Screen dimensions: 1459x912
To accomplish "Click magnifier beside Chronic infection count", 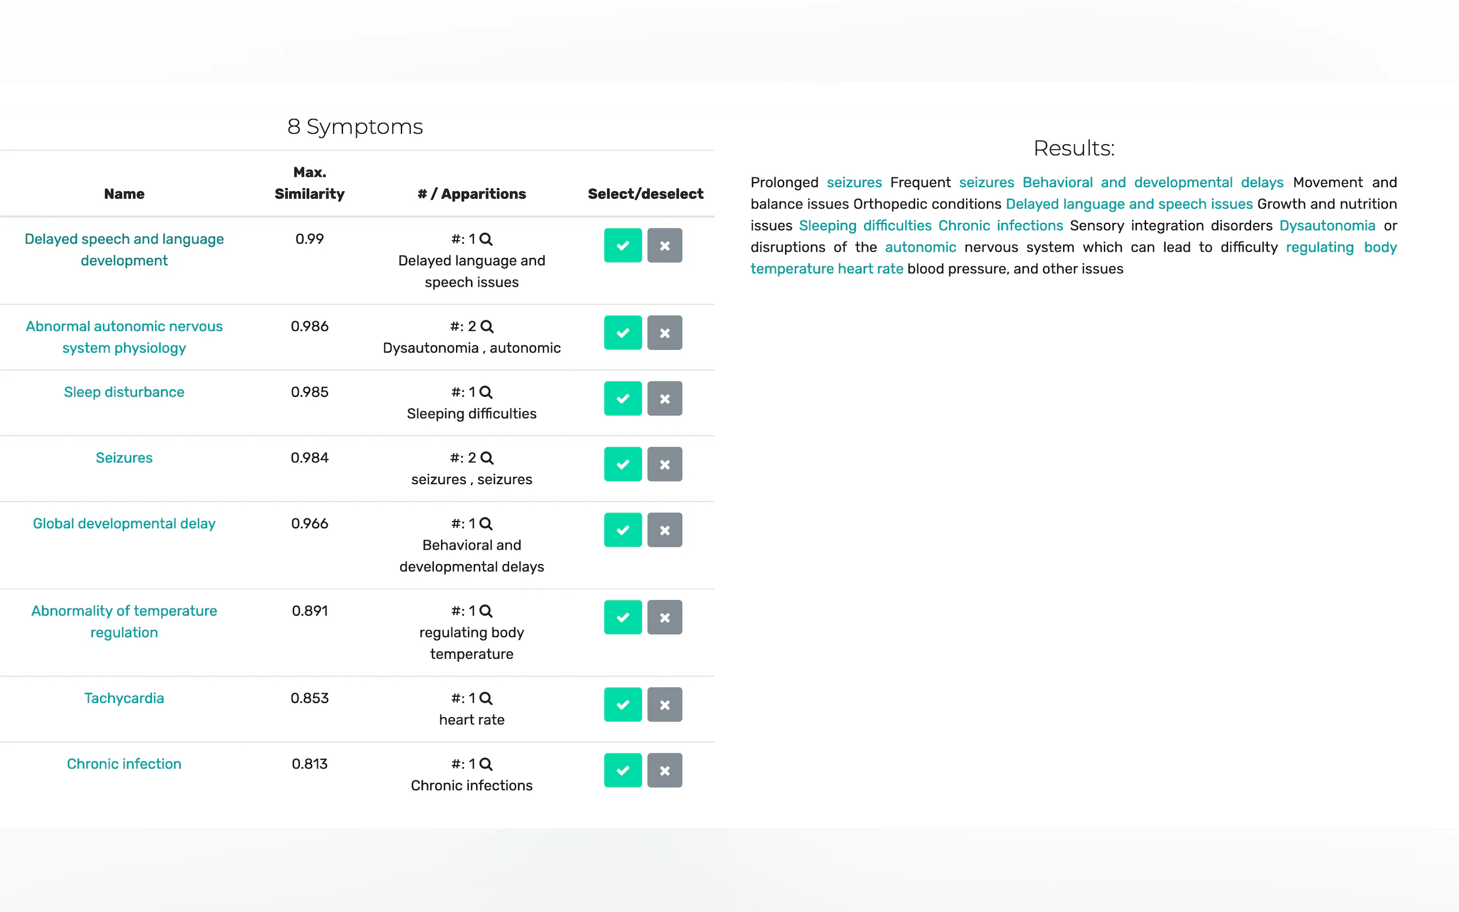I will (485, 764).
